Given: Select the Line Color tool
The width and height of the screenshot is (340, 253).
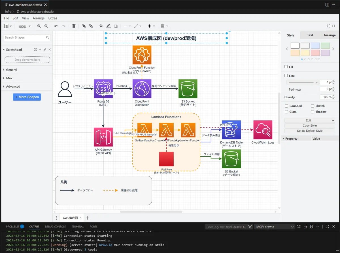Looking at the screenshot, I should 108,26.
